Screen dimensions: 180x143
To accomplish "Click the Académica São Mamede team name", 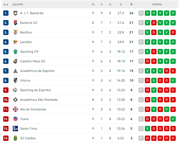I will [39, 100].
